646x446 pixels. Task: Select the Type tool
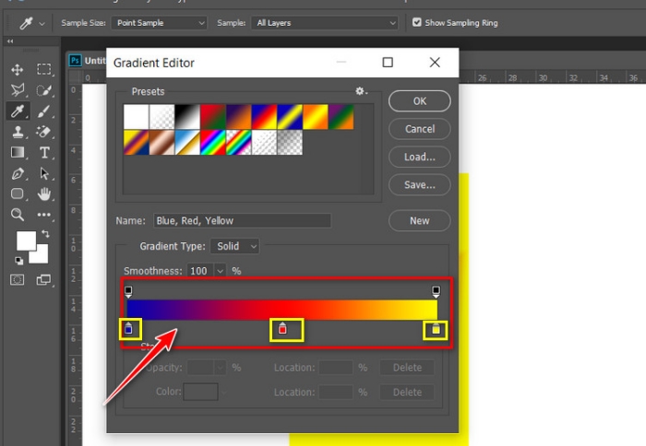(44, 153)
